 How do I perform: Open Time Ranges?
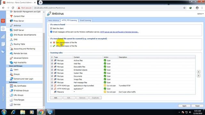coord(19,100)
